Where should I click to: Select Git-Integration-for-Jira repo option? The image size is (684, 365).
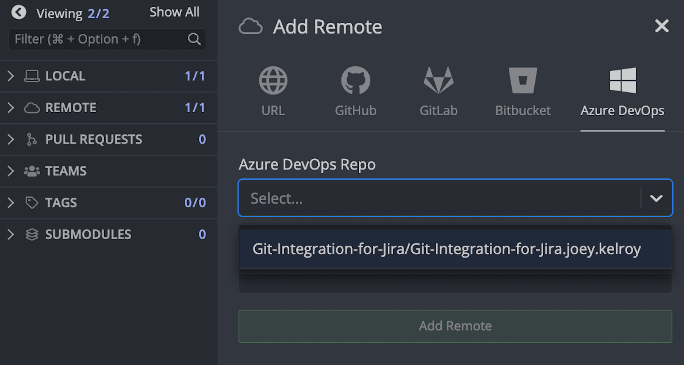click(x=446, y=249)
